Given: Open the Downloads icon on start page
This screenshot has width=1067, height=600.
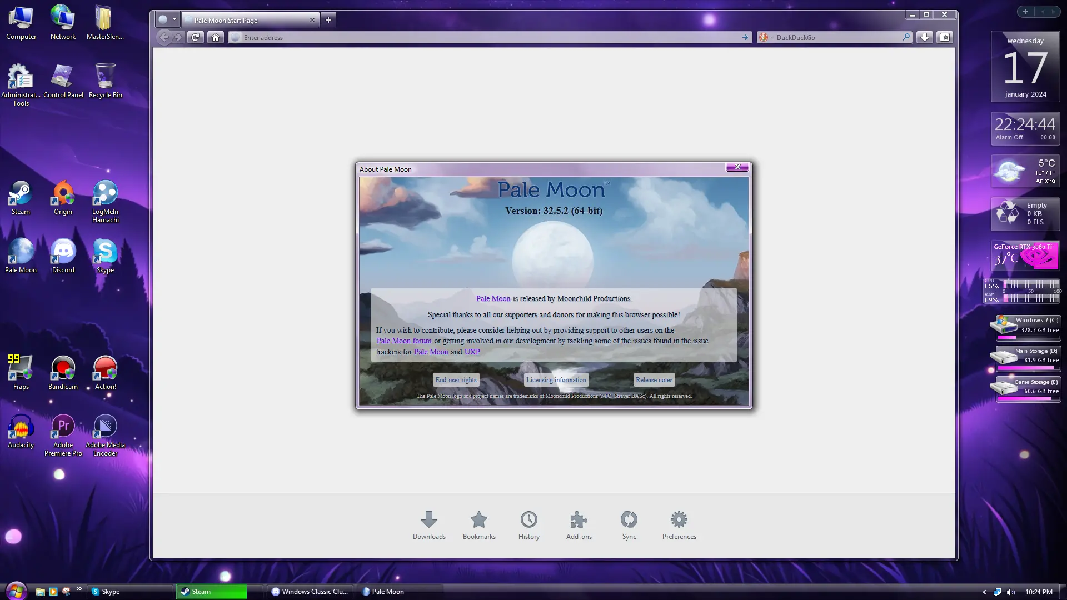Looking at the screenshot, I should pos(429,525).
